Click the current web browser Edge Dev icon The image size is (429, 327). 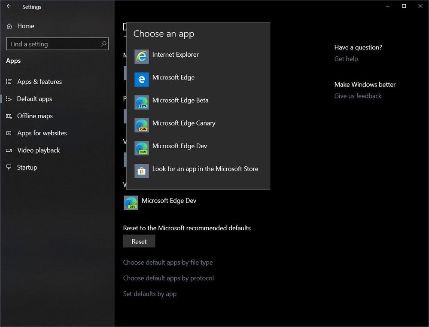[x=131, y=203]
